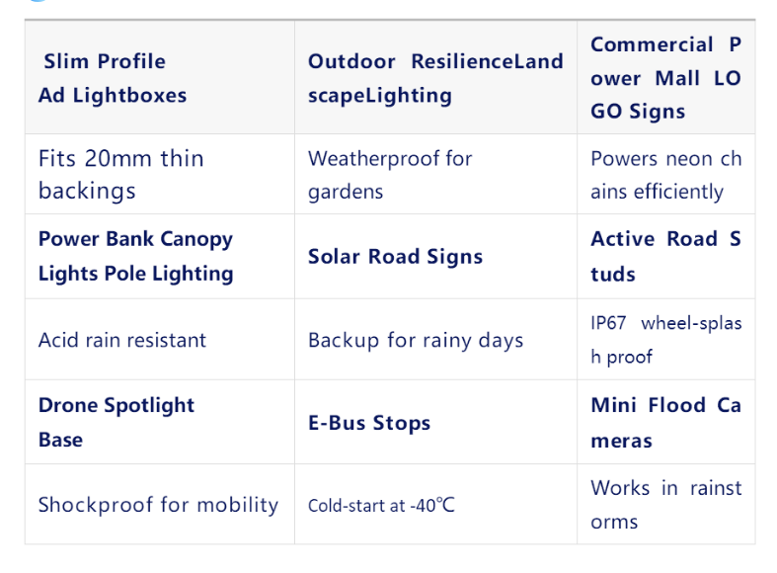Click the Power Bank Canopy Lights heading
The image size is (777, 573).
coord(136,256)
